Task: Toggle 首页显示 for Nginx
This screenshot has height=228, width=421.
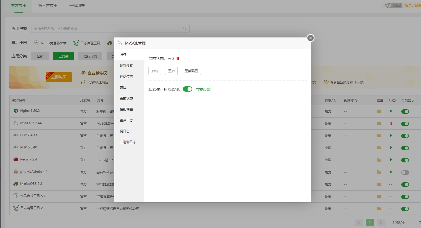Action: [405, 112]
